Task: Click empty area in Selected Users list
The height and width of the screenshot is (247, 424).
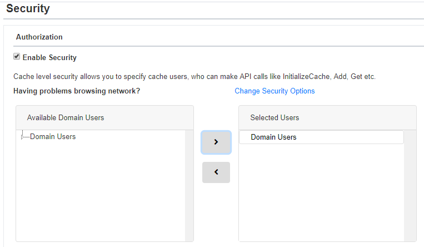Action: pyautogui.click(x=321, y=192)
